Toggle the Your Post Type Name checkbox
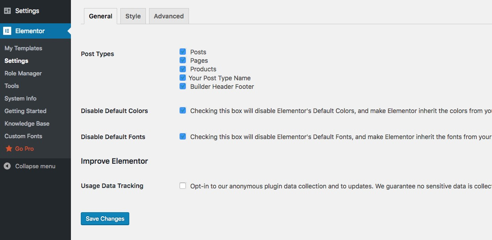 (x=183, y=78)
